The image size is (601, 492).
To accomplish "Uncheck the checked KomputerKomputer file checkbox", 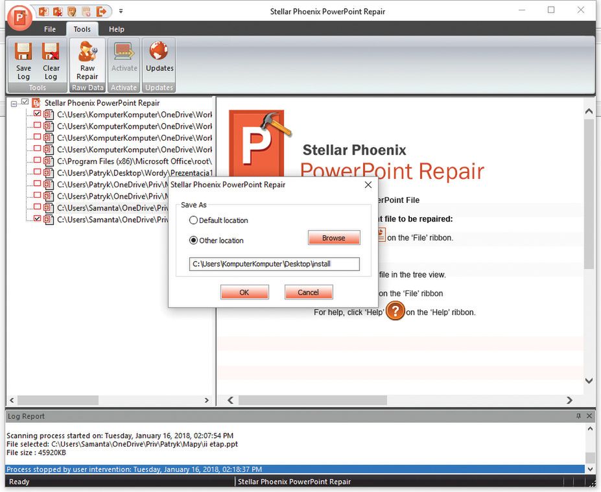I will [37, 113].
